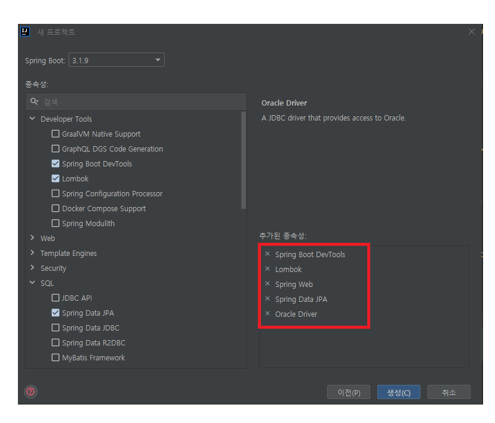The height and width of the screenshot is (423, 495).
Task: Click the SQL group label
Action: pyautogui.click(x=47, y=283)
